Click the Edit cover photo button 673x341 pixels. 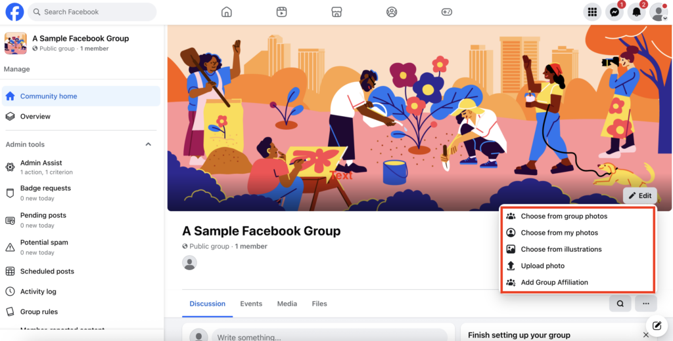click(639, 195)
